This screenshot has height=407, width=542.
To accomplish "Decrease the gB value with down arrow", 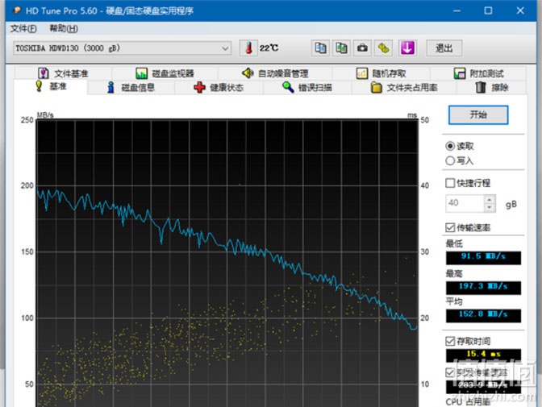I will [x=490, y=207].
